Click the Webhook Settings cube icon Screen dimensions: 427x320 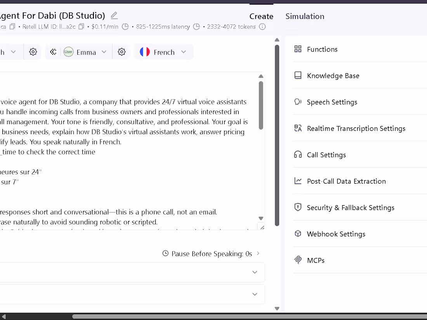(298, 234)
